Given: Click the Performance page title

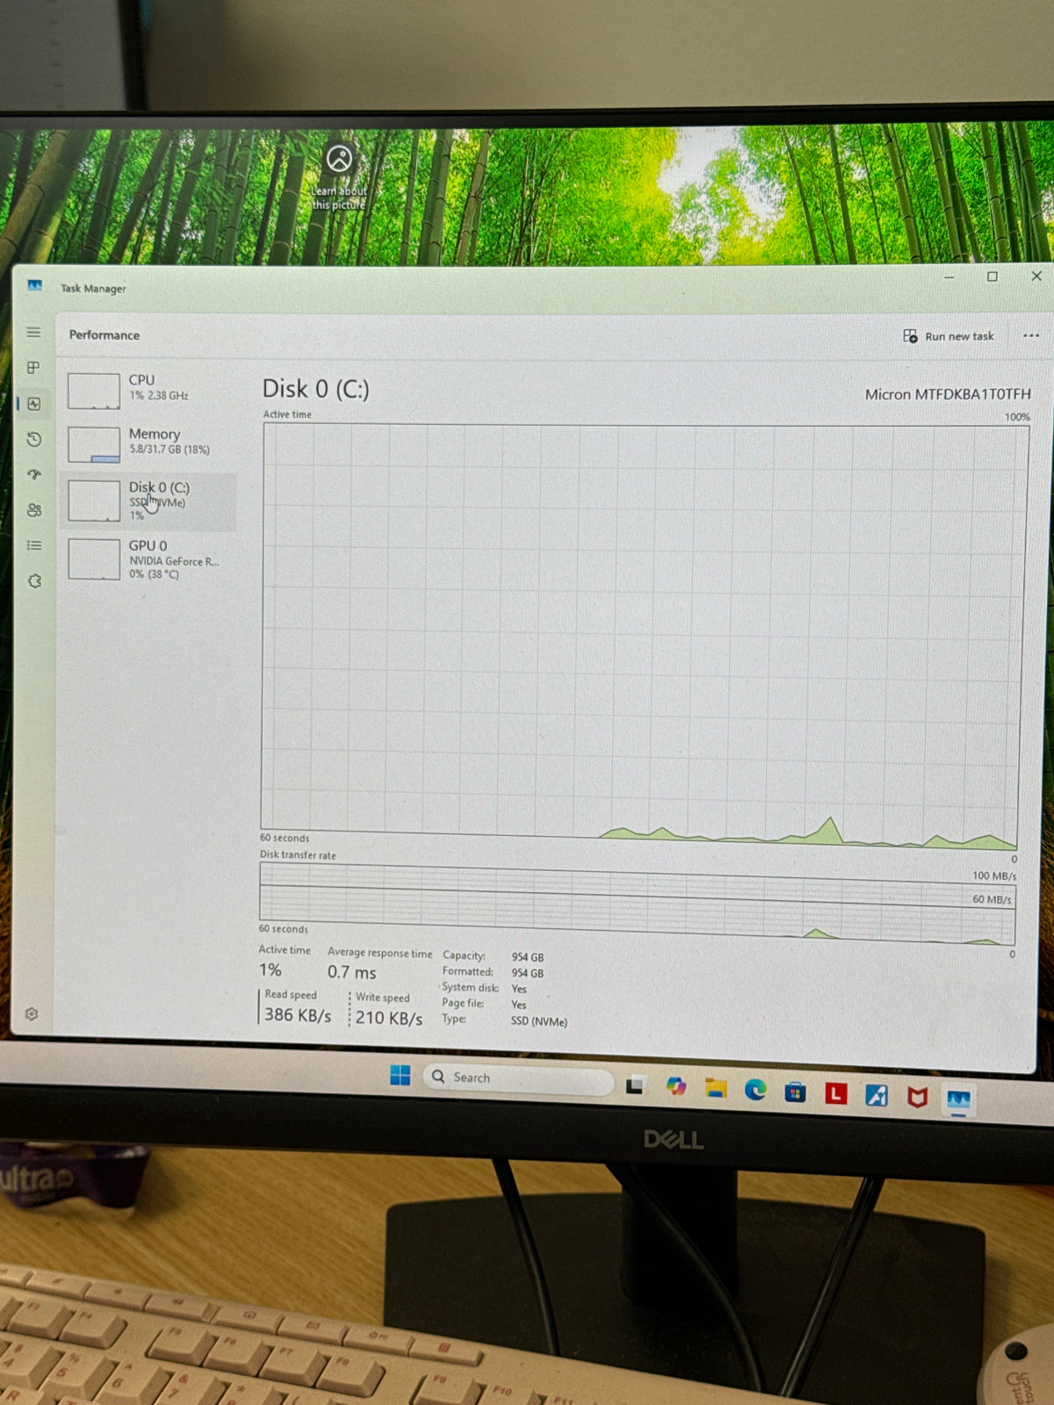Looking at the screenshot, I should point(105,335).
